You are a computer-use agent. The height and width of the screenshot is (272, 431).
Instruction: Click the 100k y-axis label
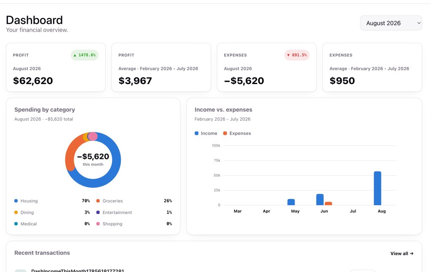(x=216, y=145)
